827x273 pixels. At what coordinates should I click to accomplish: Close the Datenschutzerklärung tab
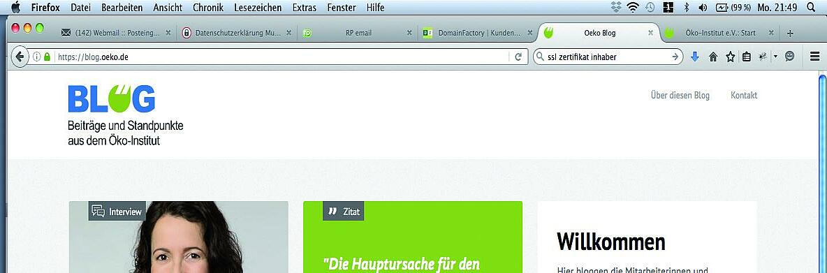[x=288, y=33]
